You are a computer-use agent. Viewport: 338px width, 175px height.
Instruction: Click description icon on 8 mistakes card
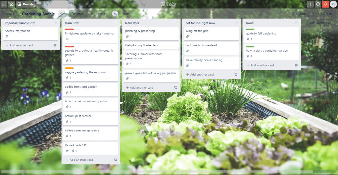(x=67, y=39)
